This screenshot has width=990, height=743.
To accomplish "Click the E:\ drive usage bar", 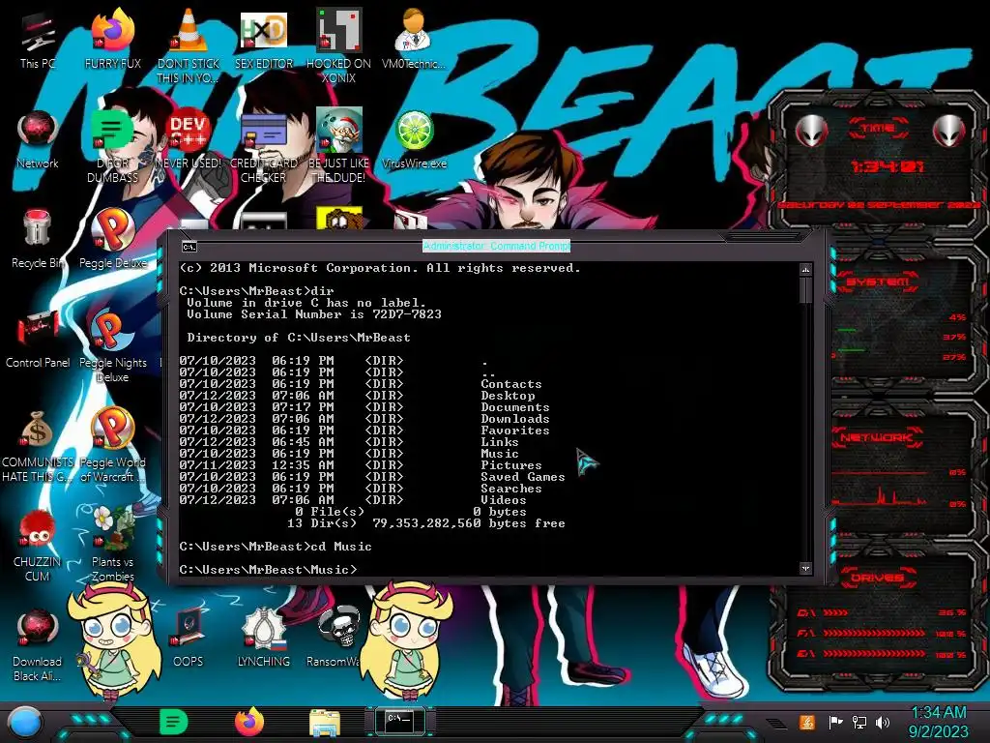I will click(874, 655).
